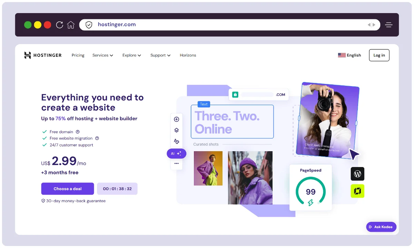This screenshot has height=248, width=414.
Task: Open the Ask Kodee chat
Action: pos(381,227)
